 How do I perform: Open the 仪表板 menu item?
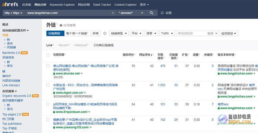pos(27,5)
